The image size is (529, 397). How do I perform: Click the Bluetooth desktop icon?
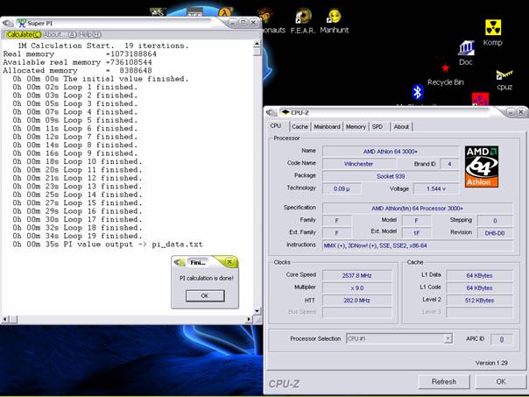(x=418, y=92)
